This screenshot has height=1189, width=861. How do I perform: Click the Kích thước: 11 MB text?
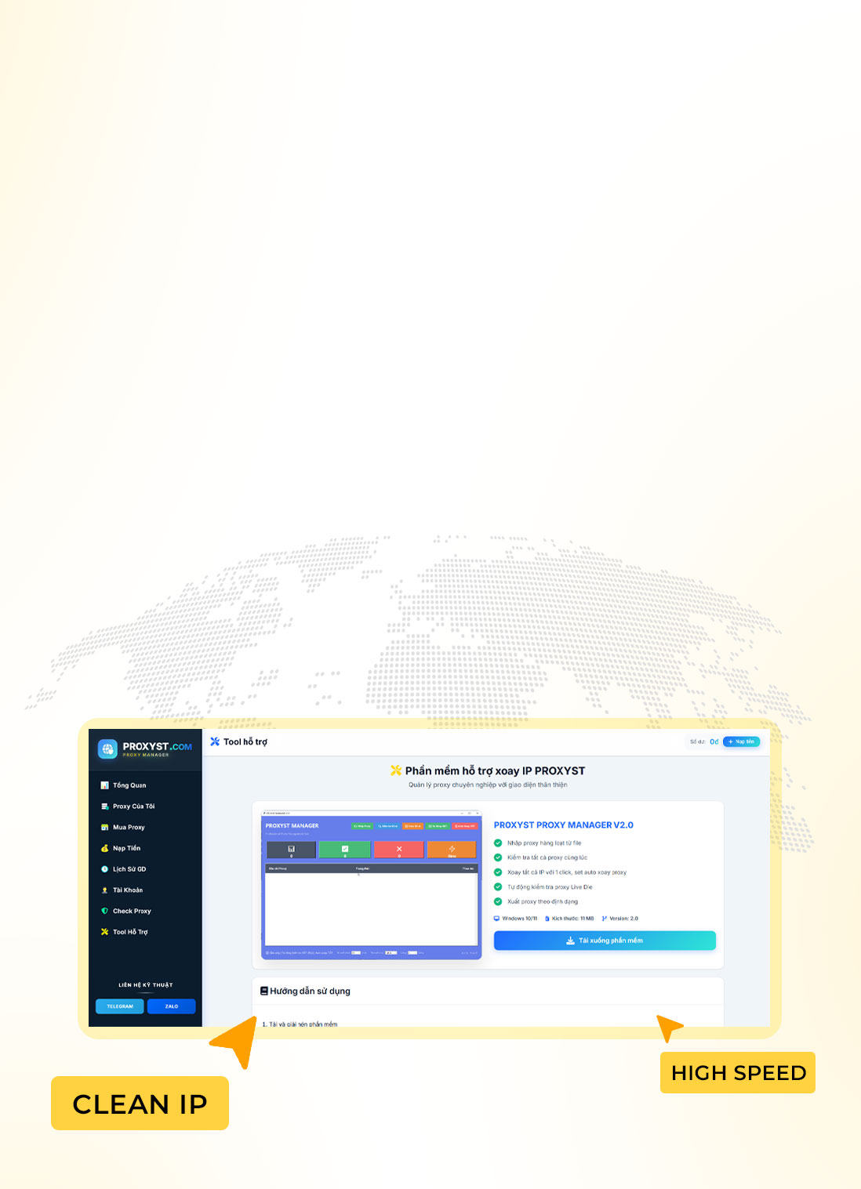pyautogui.click(x=572, y=919)
